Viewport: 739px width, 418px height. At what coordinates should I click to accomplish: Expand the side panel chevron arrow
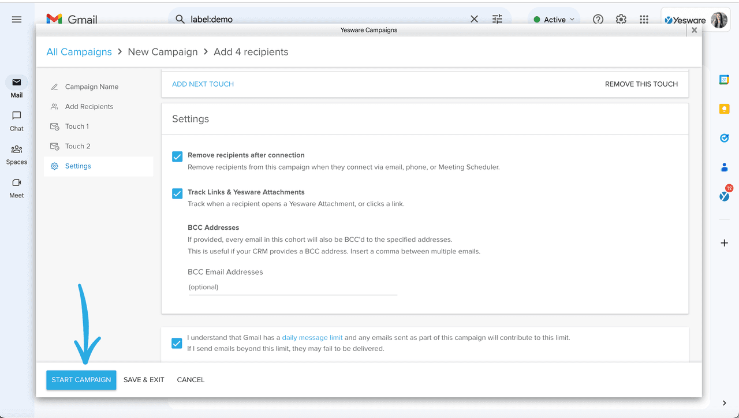coord(724,403)
